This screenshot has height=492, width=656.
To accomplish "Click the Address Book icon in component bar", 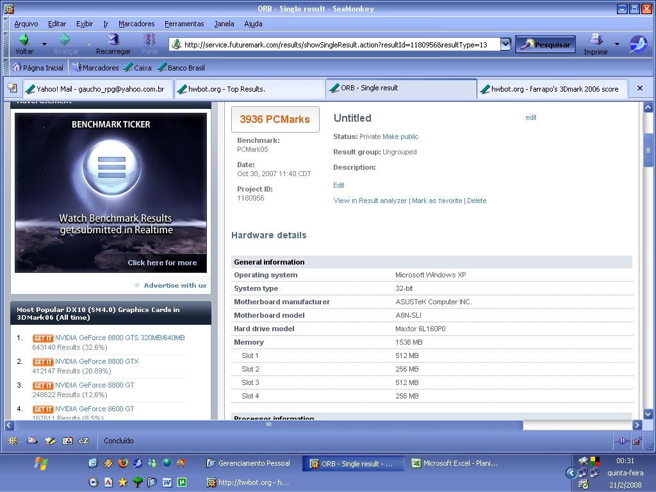I will [x=67, y=441].
